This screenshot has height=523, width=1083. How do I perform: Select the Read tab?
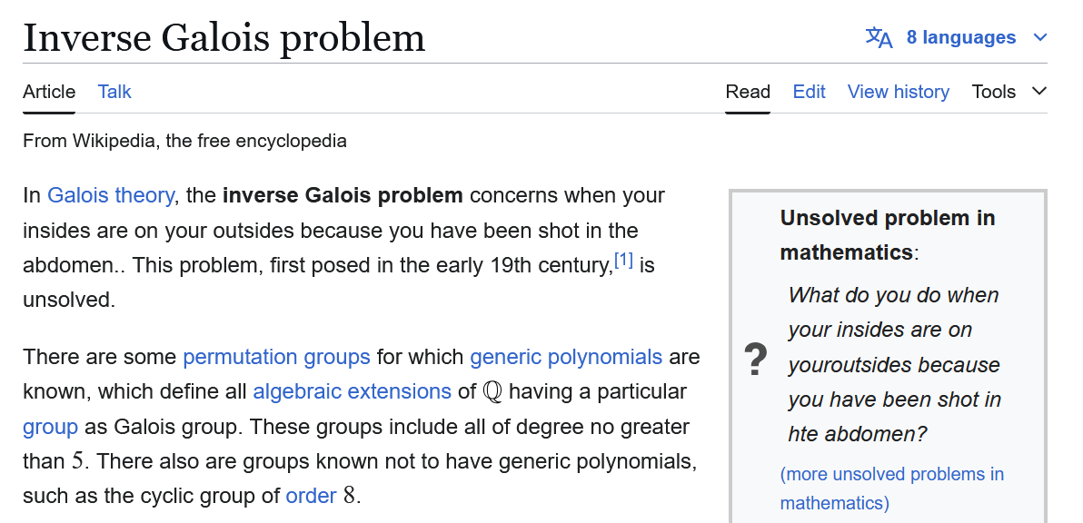(748, 92)
